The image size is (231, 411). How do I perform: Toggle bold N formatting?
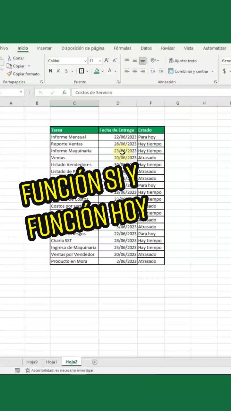click(50, 71)
